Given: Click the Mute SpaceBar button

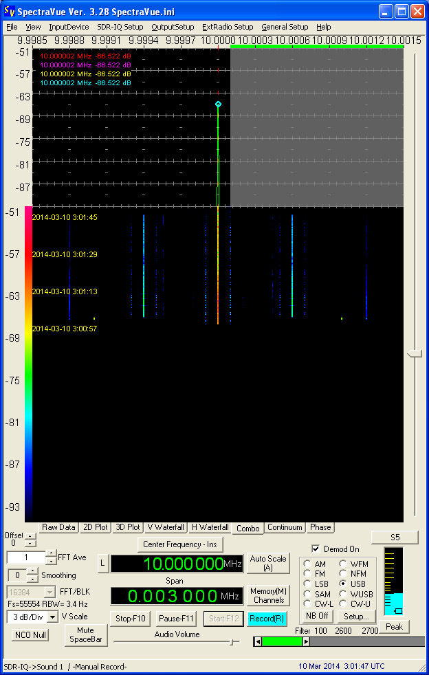Looking at the screenshot, I should tap(87, 635).
